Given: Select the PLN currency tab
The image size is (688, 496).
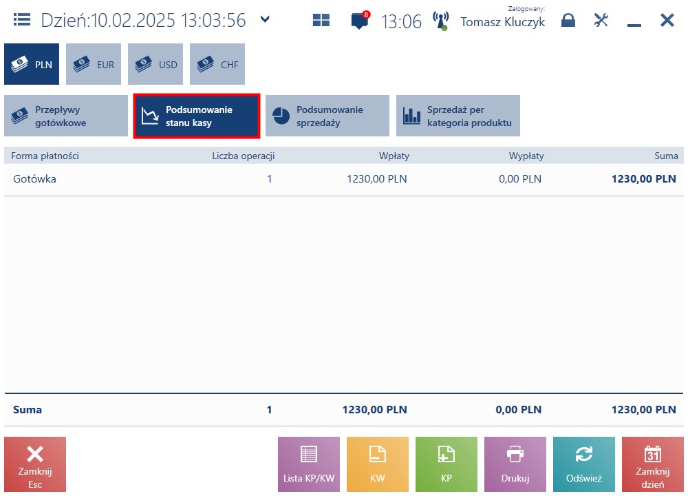Looking at the screenshot, I should click(32, 64).
